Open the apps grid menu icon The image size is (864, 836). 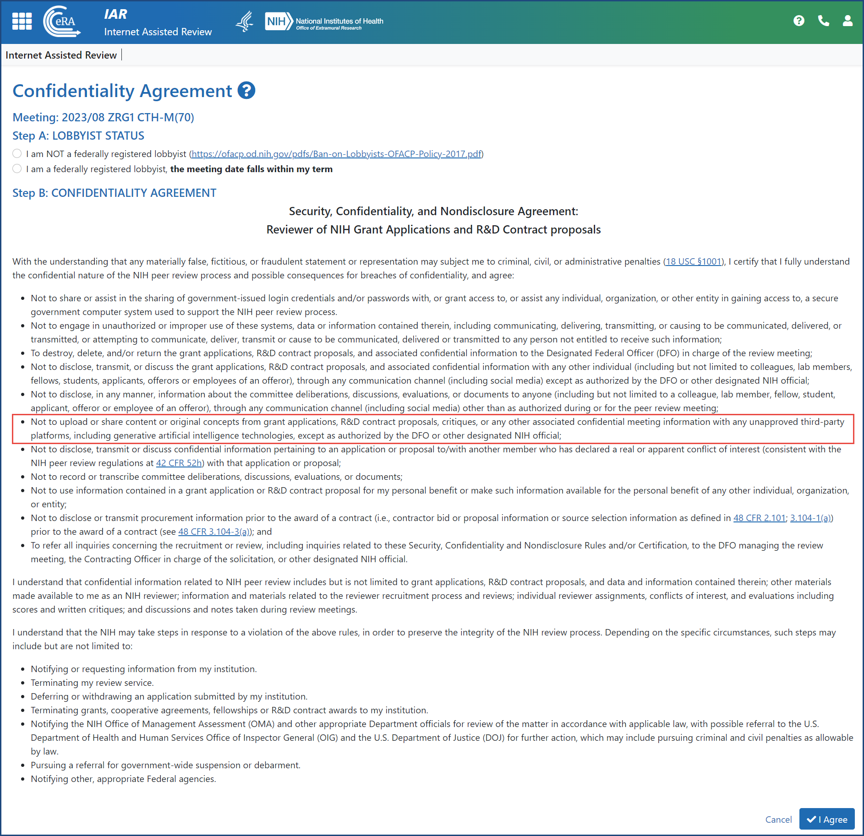pos(22,21)
